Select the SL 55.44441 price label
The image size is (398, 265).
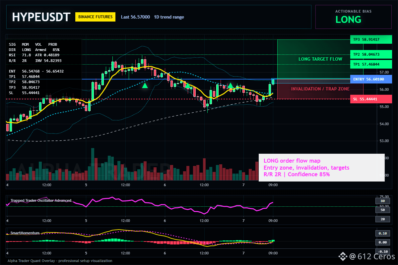coord(370,99)
